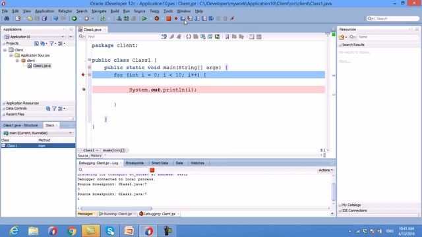The image size is (422, 237).
Task: Click the green marker beside System.out.println line
Action: click(x=84, y=90)
